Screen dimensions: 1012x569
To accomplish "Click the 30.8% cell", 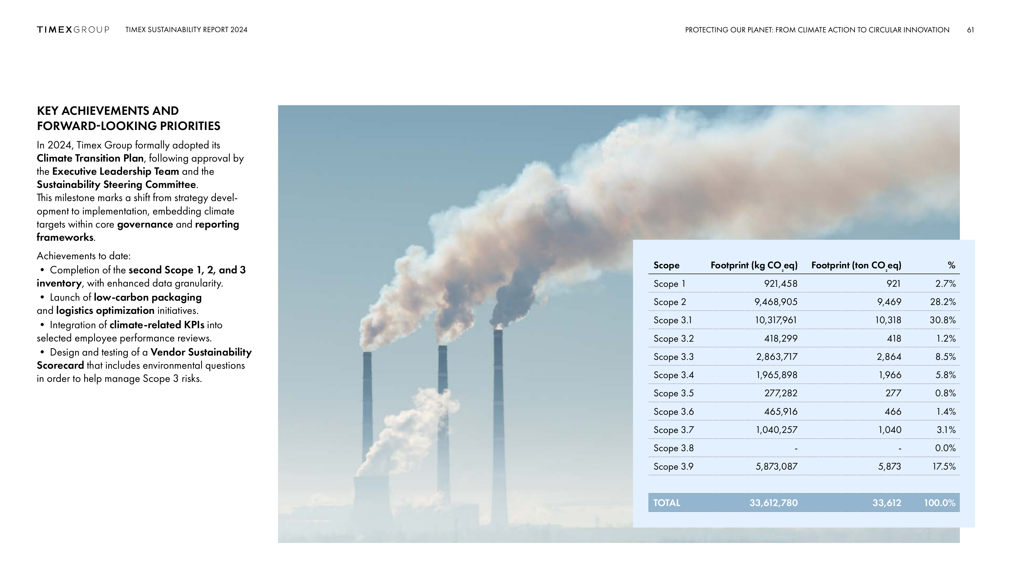I will (x=943, y=320).
